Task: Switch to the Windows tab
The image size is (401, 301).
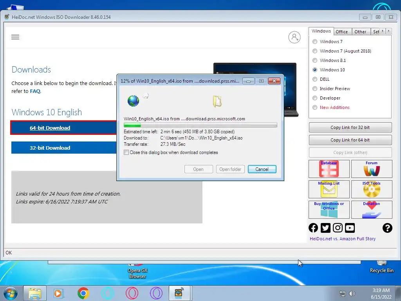Action: 321,31
